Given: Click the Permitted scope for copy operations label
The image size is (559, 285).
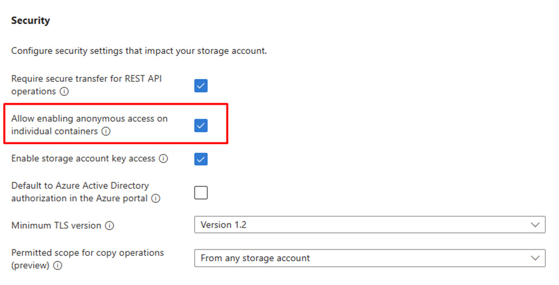Looking at the screenshot, I should [x=88, y=253].
